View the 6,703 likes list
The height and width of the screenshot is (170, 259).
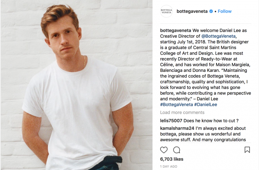coord(172,159)
